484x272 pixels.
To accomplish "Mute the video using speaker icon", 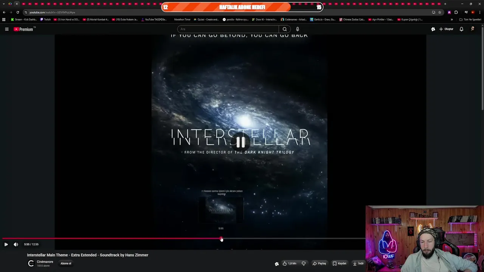I will [x=16, y=244].
